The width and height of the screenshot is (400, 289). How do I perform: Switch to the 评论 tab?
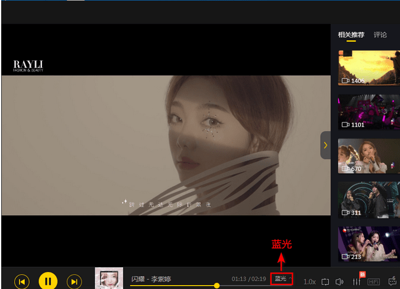(x=380, y=35)
